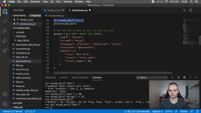Click the editor minimap
The height and width of the screenshot is (113, 201).
coord(191,31)
